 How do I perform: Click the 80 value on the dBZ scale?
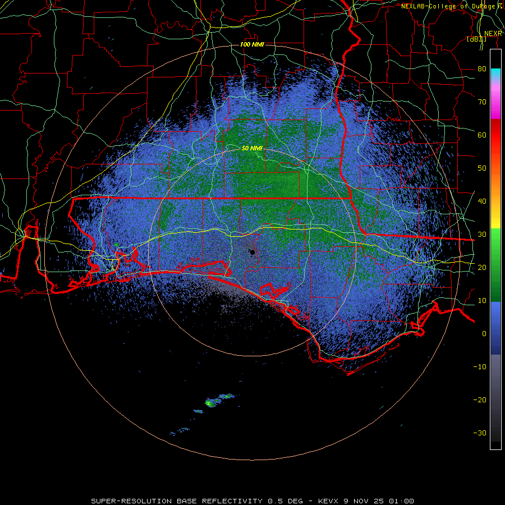coord(482,68)
